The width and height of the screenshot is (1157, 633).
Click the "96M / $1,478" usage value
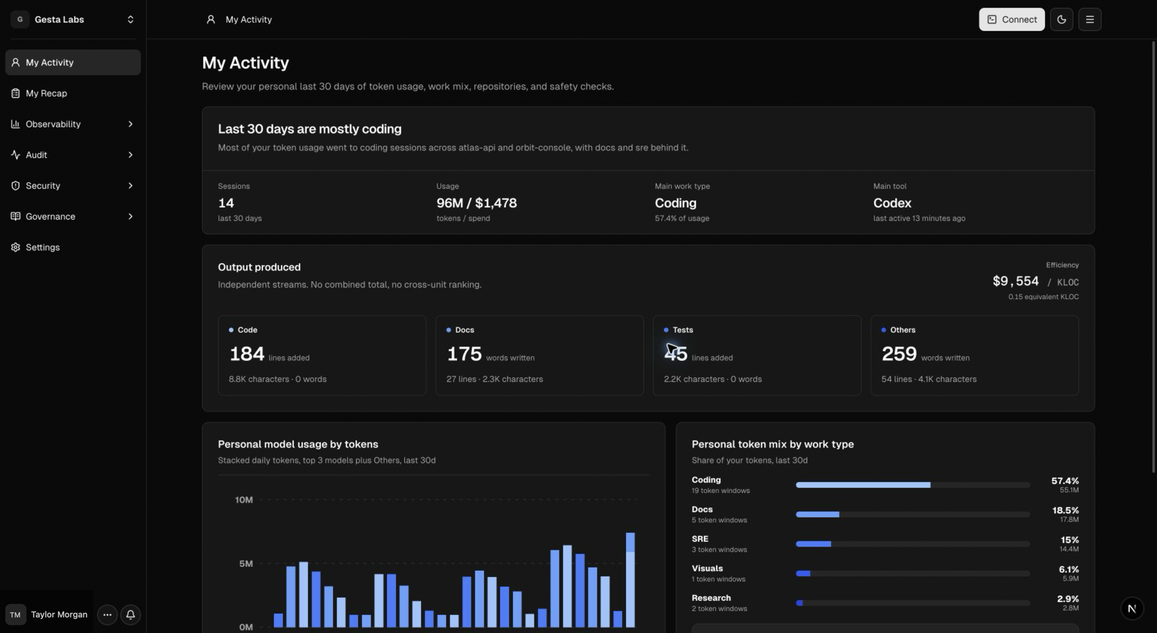(476, 203)
